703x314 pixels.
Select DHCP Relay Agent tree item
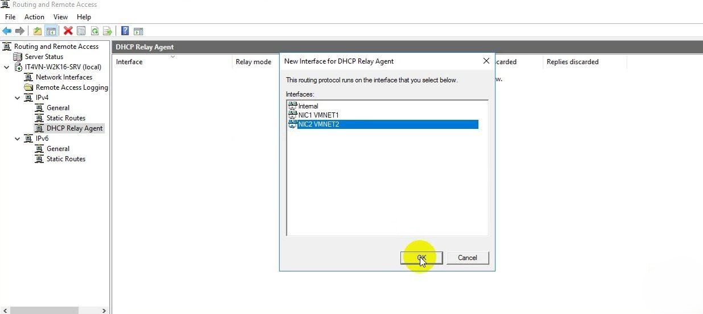coord(75,128)
